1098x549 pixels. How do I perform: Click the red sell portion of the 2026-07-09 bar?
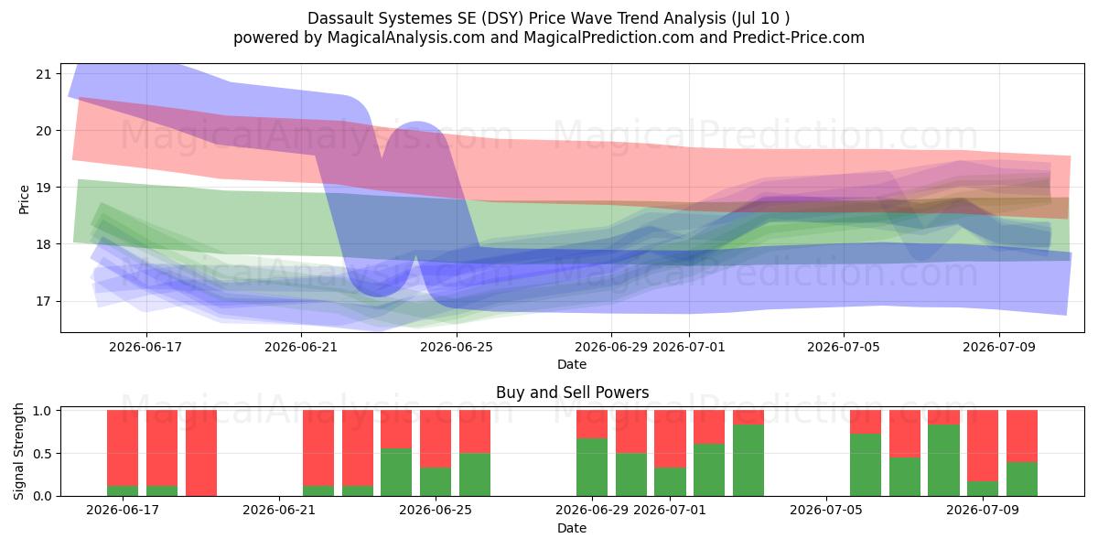tap(983, 446)
